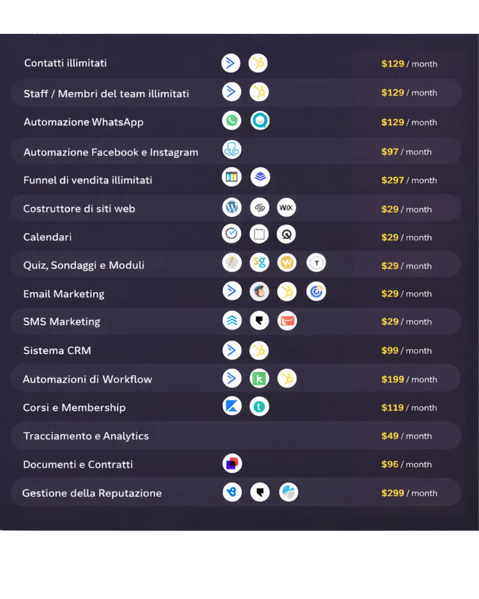Screen dimensions: 479x599
Task: Click the Typeform 'T' icon
Action: [316, 263]
